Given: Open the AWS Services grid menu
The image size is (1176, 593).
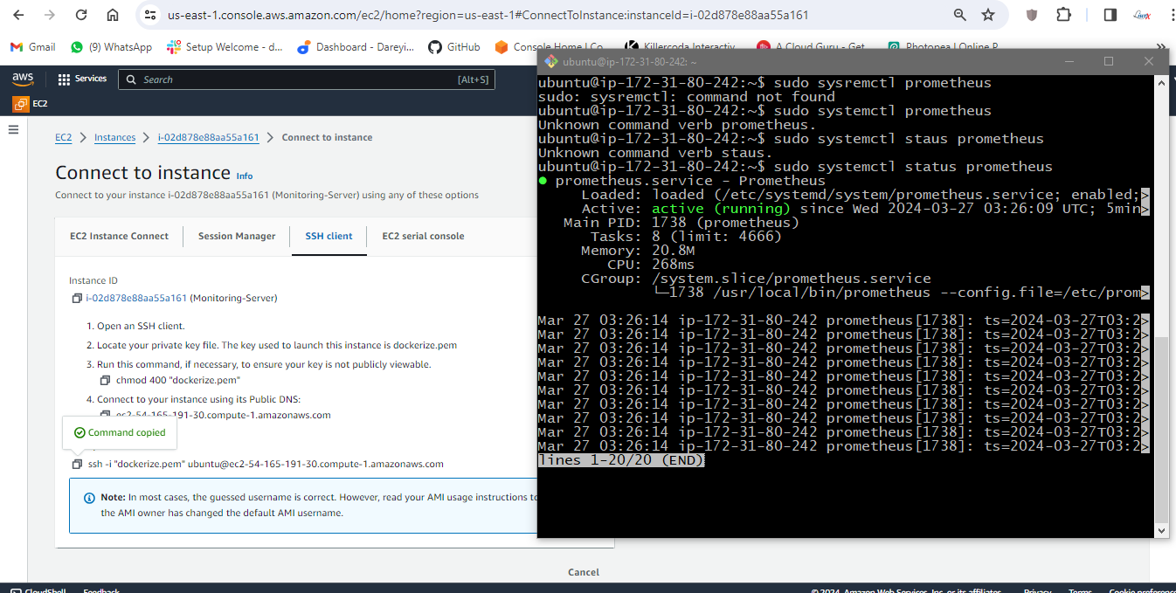Looking at the screenshot, I should pos(82,79).
